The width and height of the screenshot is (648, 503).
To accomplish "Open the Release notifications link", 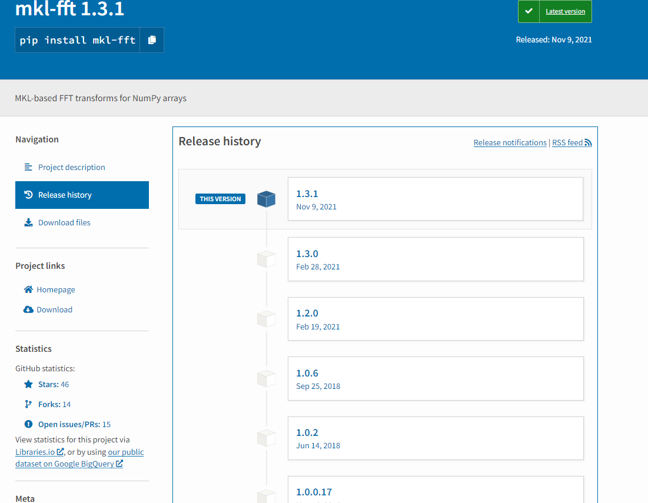I will pos(510,142).
